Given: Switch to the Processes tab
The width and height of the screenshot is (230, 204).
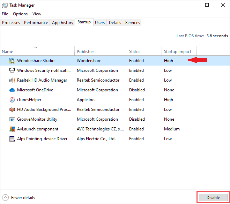Looking at the screenshot, I should (11, 23).
